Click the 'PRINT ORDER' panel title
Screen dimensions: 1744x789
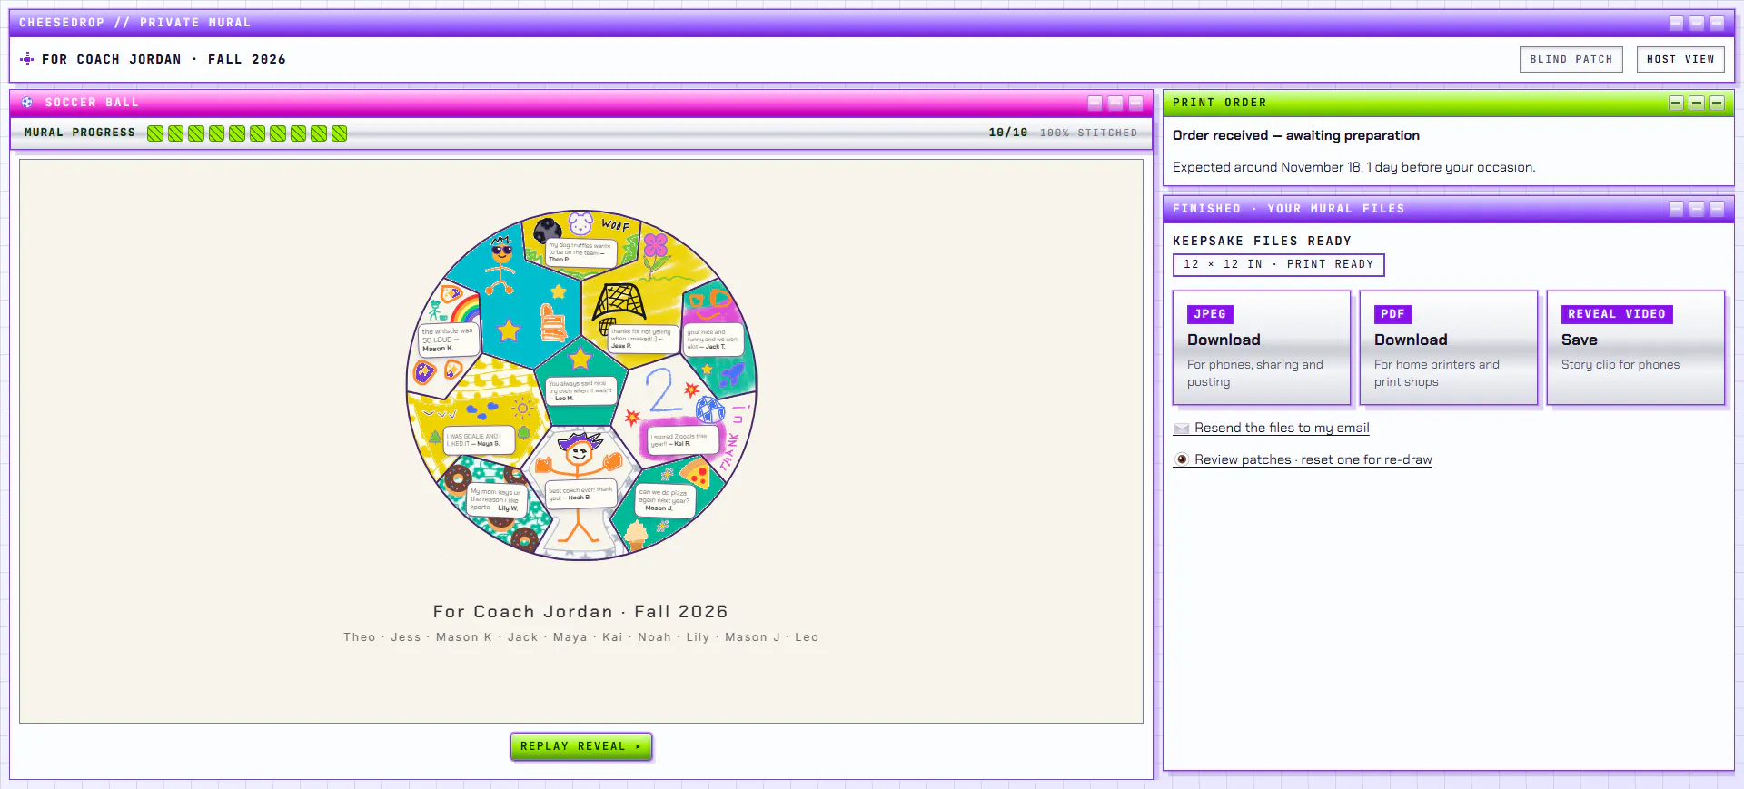point(1220,103)
